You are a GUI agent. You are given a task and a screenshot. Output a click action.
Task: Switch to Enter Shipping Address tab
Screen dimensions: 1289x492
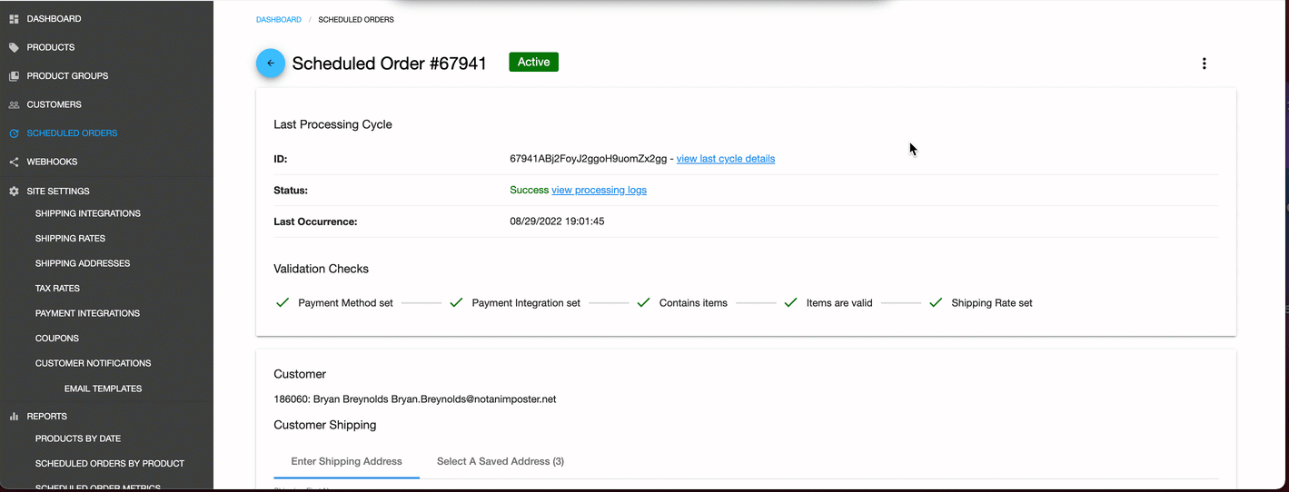[346, 461]
